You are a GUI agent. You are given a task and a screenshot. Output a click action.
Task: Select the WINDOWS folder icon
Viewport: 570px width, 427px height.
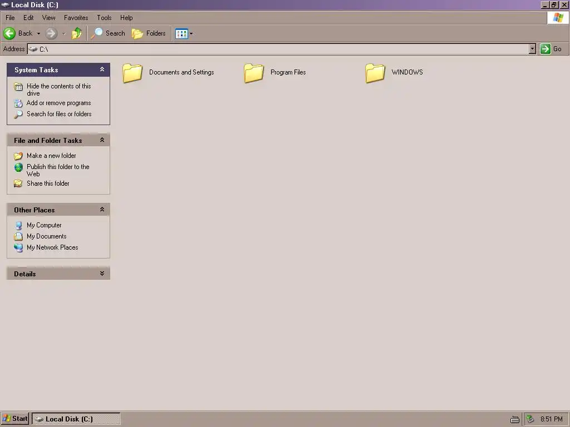[x=375, y=73]
